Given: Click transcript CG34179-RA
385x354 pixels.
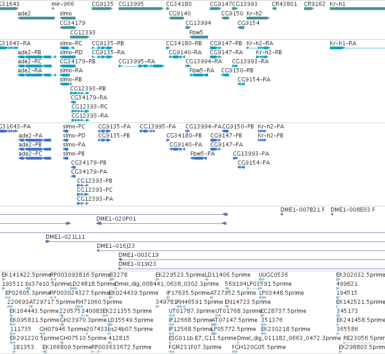Looking at the screenshot, I should click(x=89, y=97).
